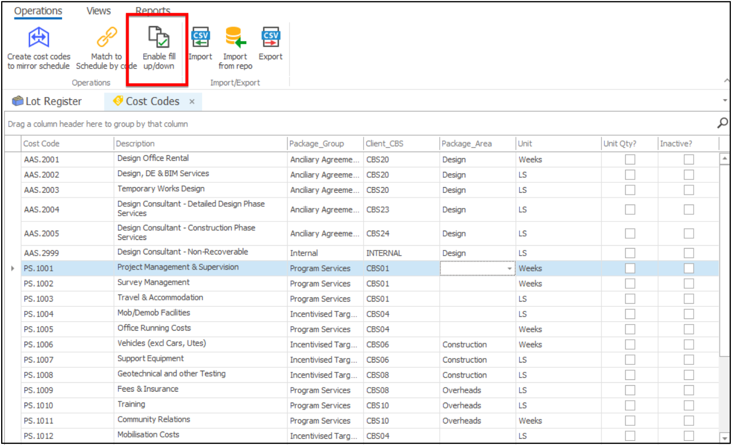Click the LS unit for PS.1004
This screenshot has width=732, height=445.
pyautogui.click(x=558, y=314)
